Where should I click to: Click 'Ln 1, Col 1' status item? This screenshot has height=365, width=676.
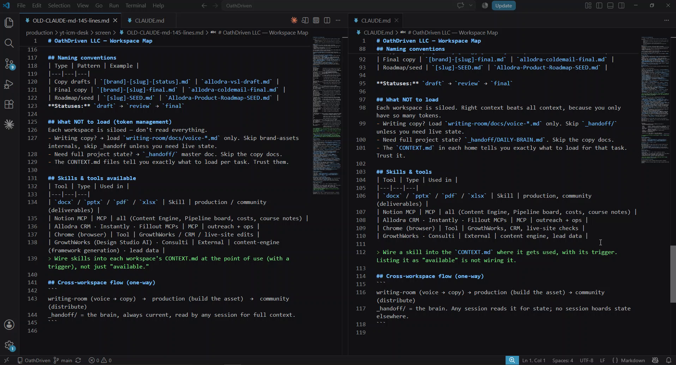point(533,360)
